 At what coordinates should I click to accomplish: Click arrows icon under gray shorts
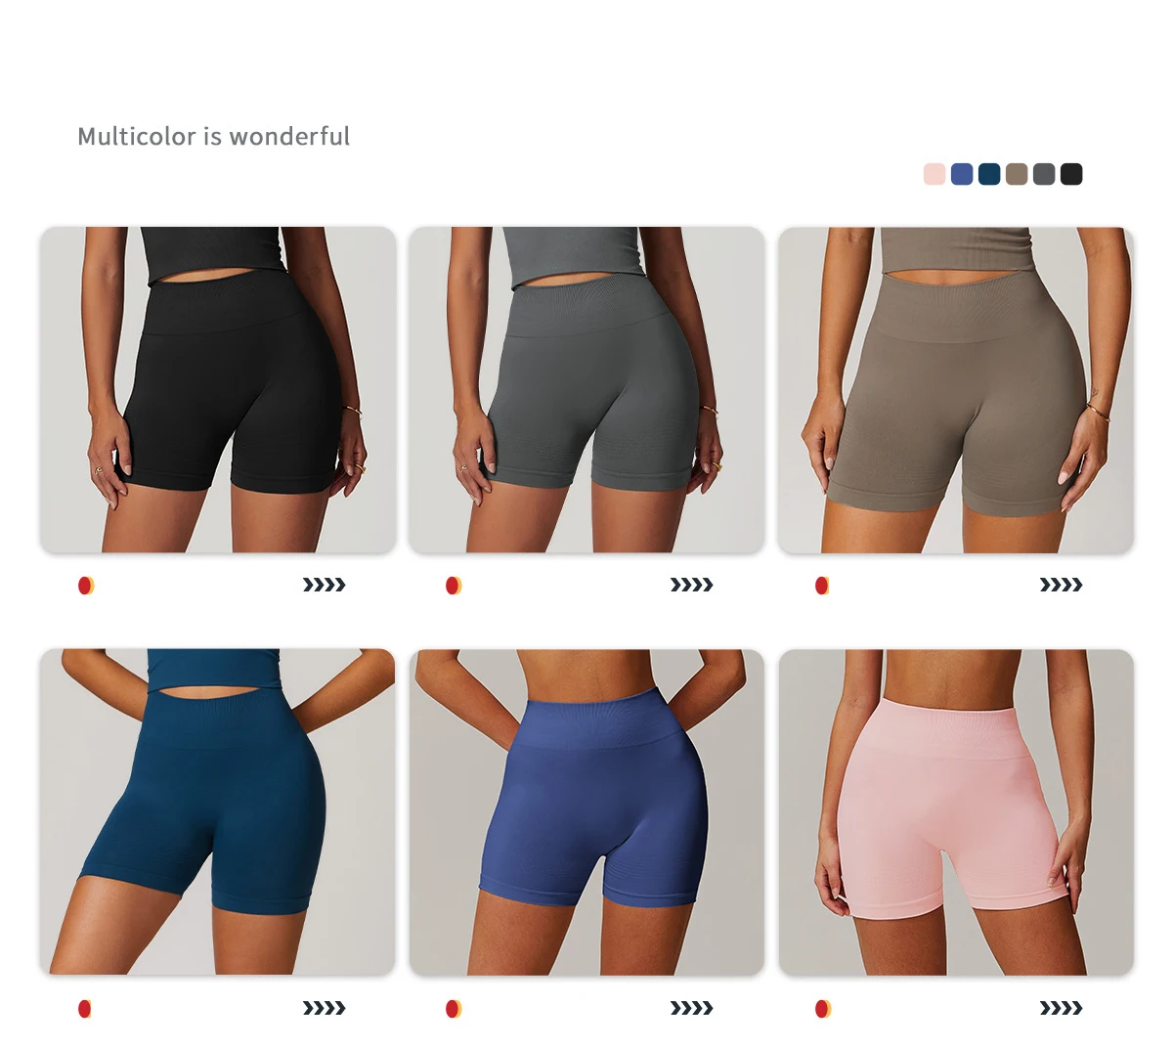coord(691,586)
